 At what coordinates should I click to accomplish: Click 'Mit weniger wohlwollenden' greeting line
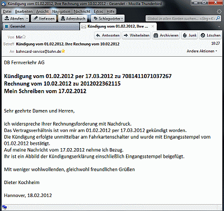coord(69,169)
